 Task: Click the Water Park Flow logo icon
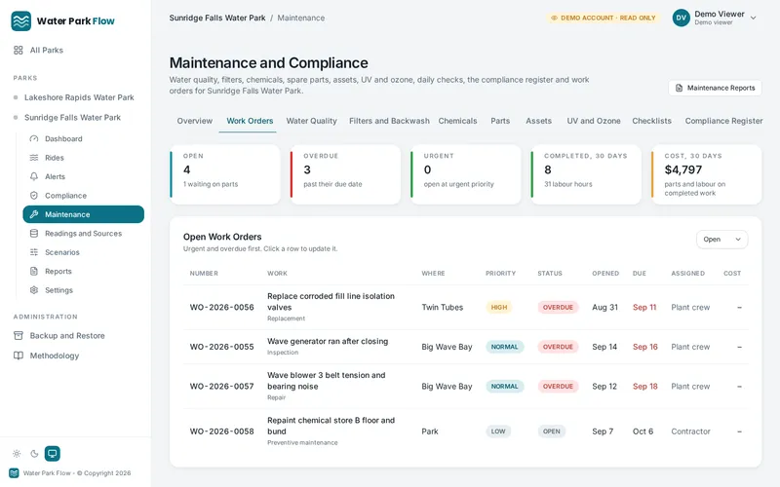point(20,20)
